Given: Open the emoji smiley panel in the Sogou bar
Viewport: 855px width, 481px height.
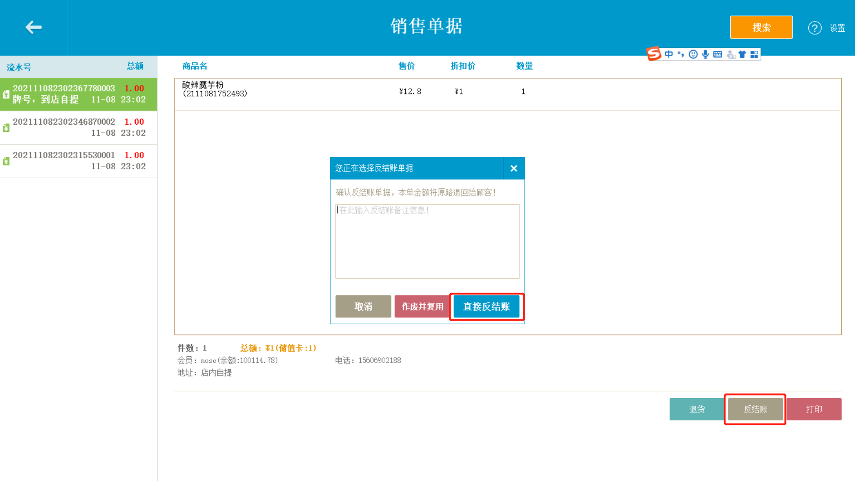Looking at the screenshot, I should pos(693,54).
